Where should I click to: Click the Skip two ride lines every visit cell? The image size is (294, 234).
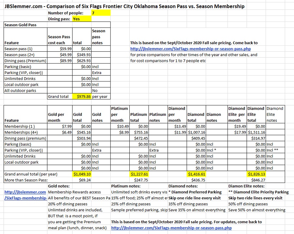(x=255, y=198)
